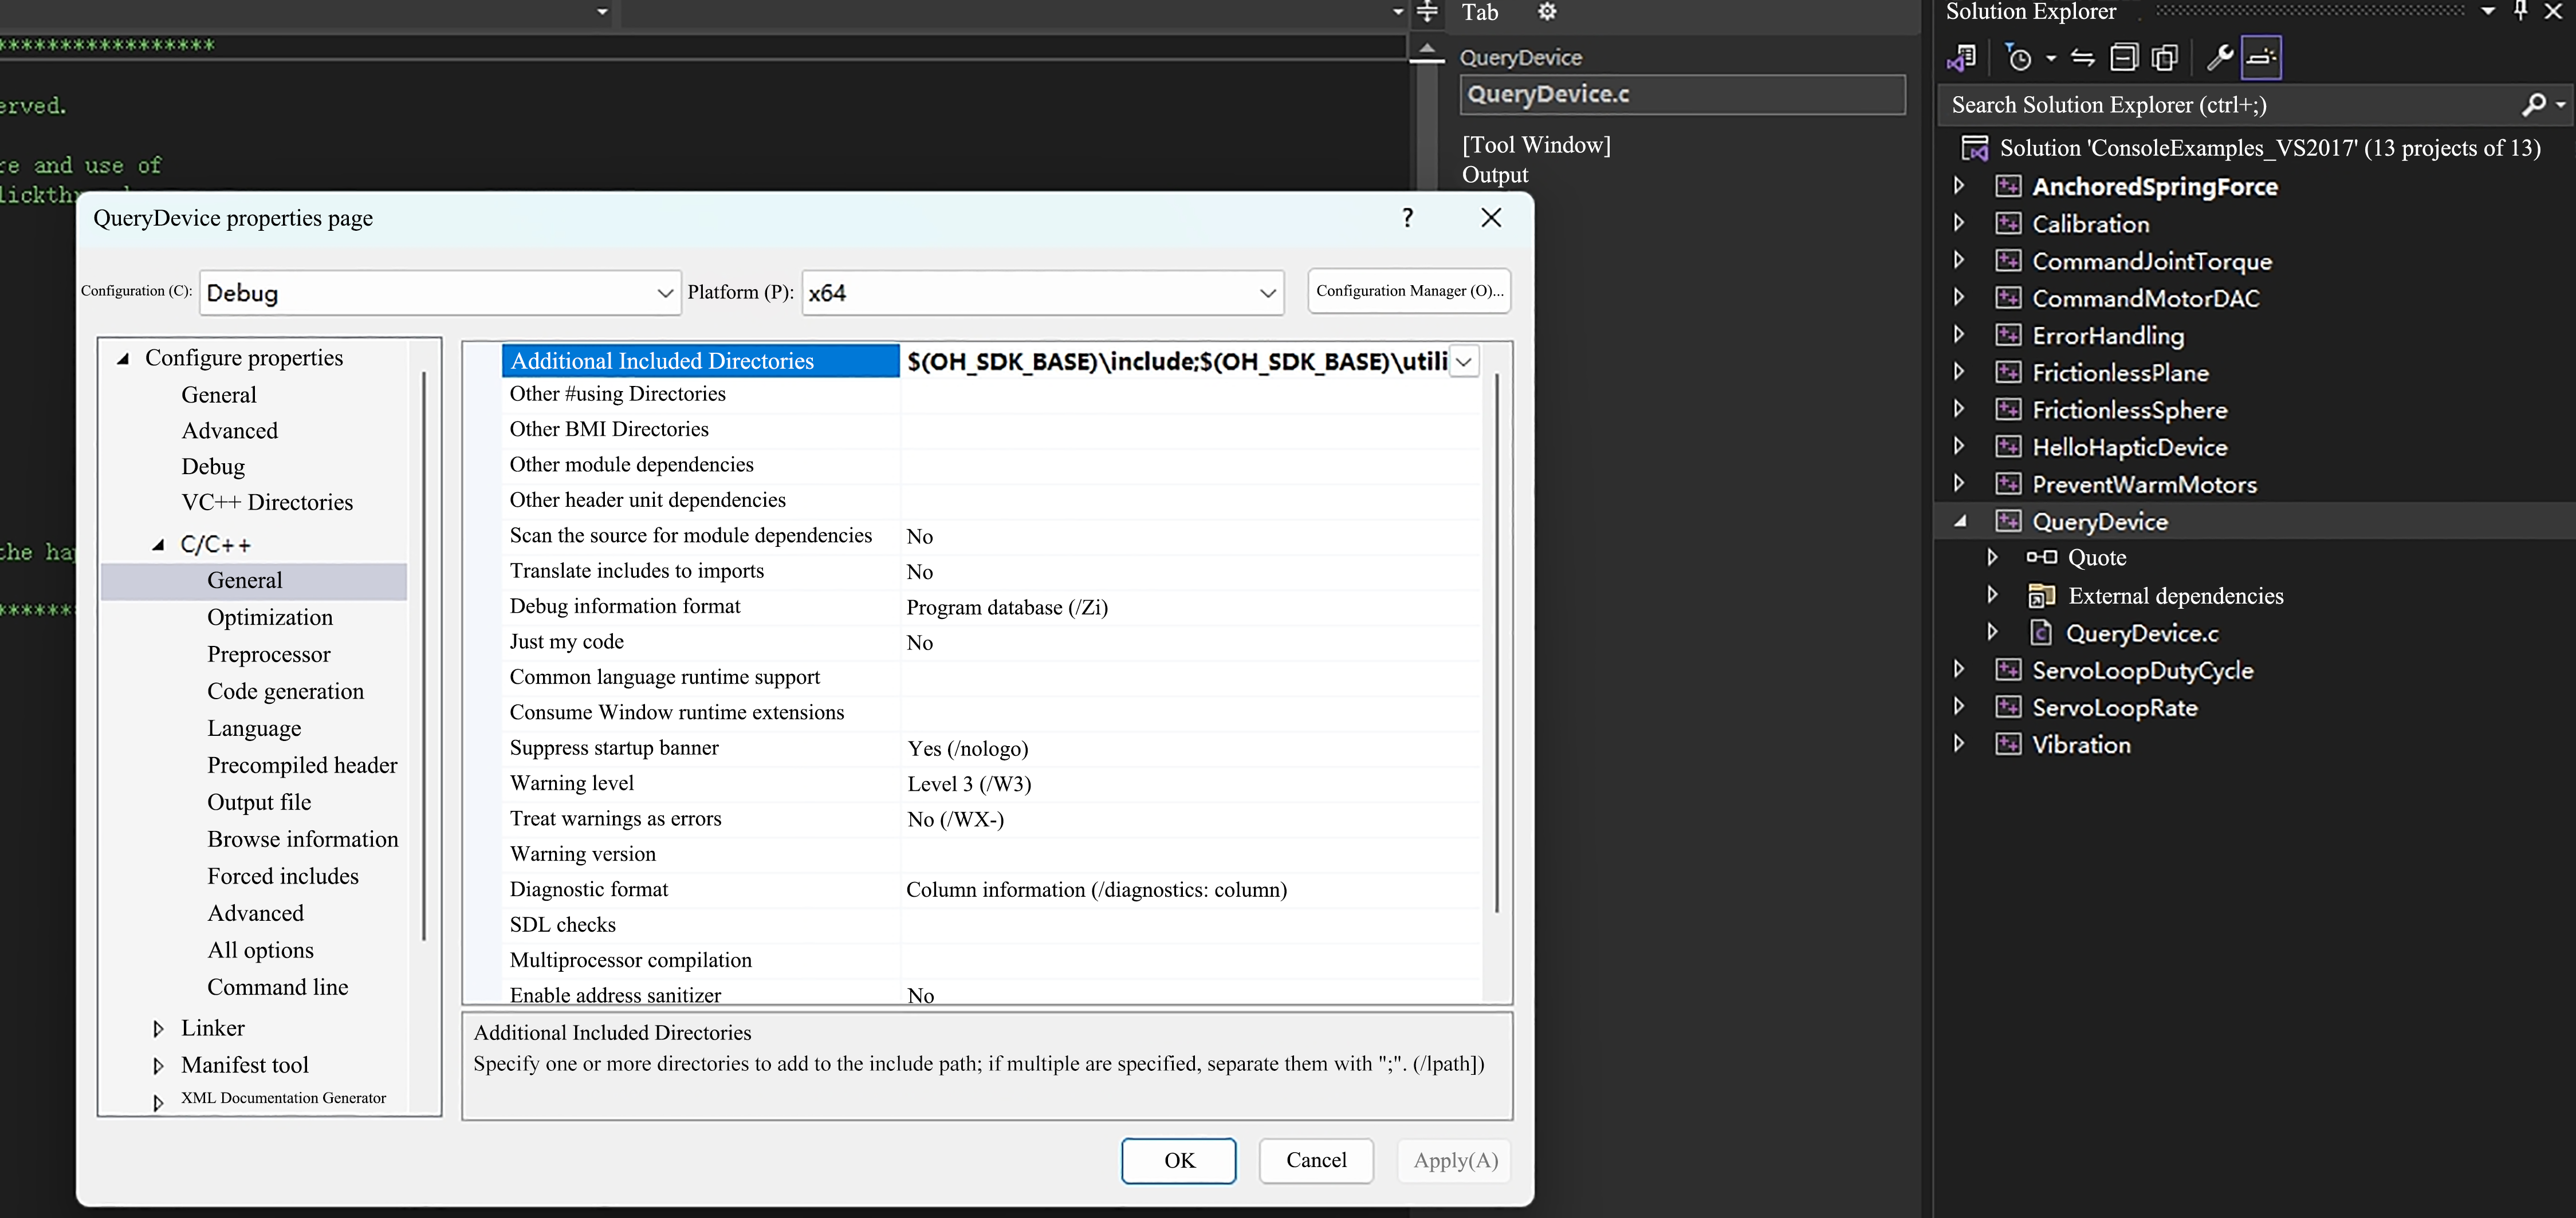2576x1218 pixels.
Task: Select VC++ Directories property page
Action: click(267, 502)
